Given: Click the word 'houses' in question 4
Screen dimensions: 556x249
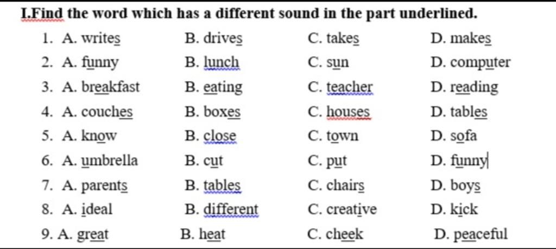Looking at the screenshot, I should pos(348,112).
